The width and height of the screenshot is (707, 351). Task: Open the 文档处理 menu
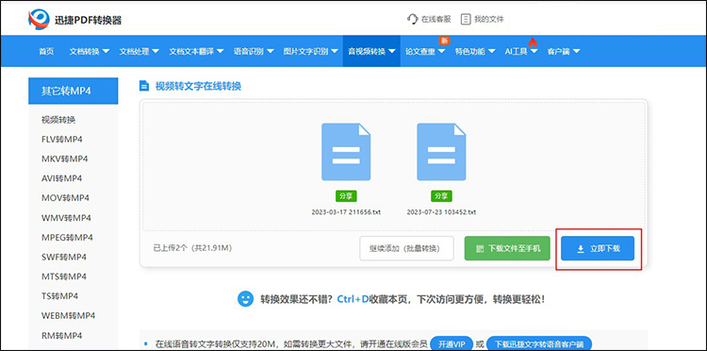click(140, 51)
